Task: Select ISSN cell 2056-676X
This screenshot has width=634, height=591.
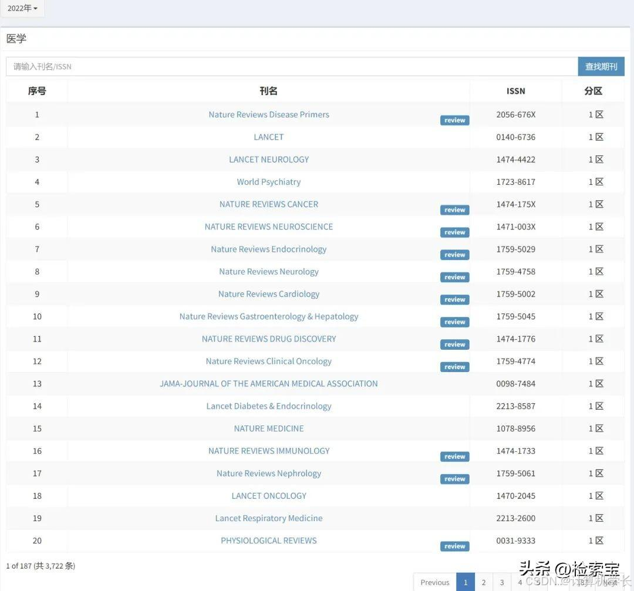Action: click(x=516, y=114)
